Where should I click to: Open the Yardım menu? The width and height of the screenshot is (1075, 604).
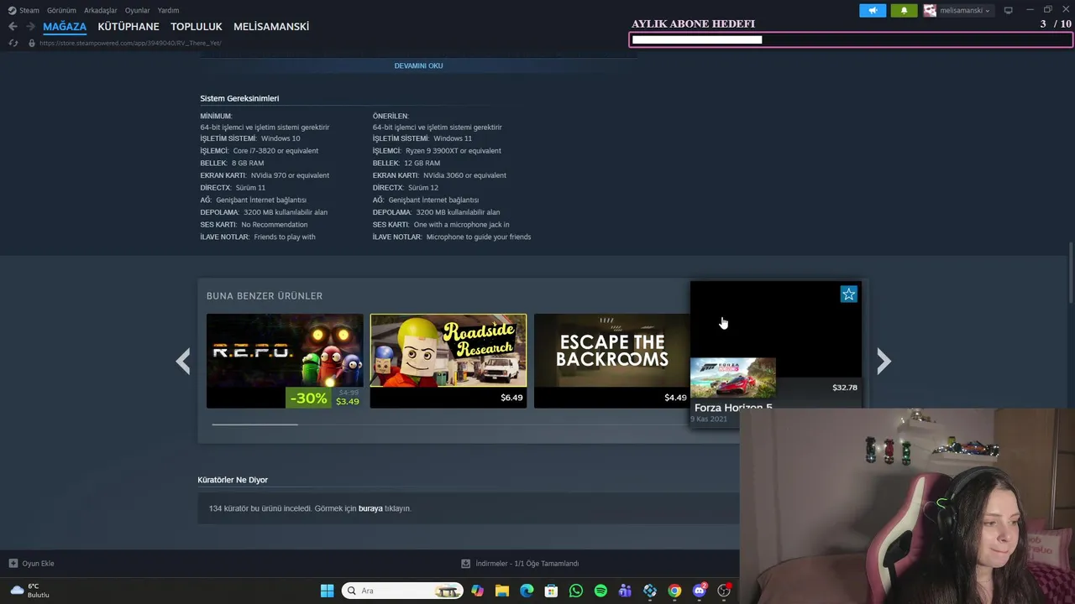(x=168, y=11)
